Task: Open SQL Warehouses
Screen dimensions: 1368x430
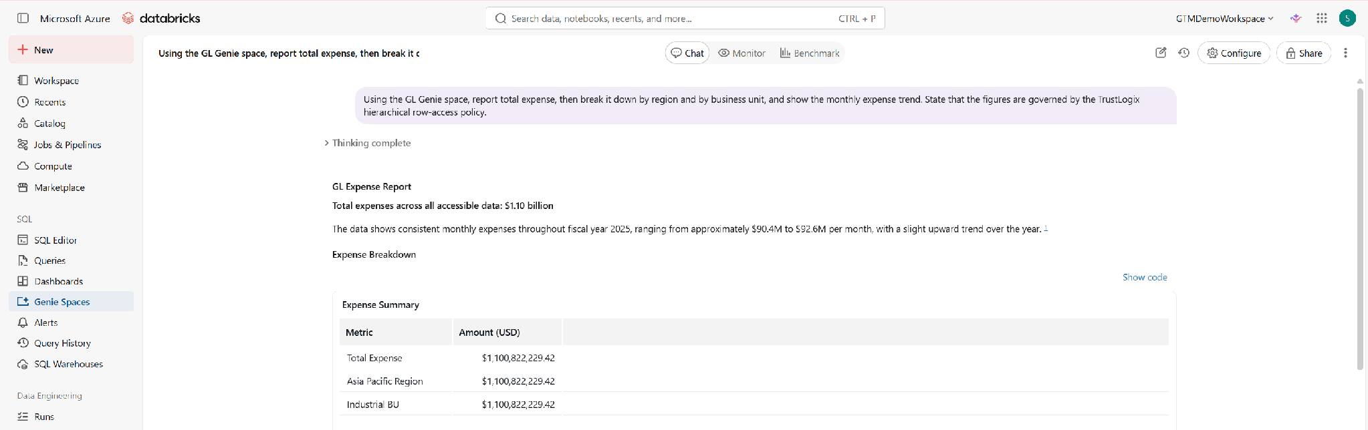Action: pos(72,364)
